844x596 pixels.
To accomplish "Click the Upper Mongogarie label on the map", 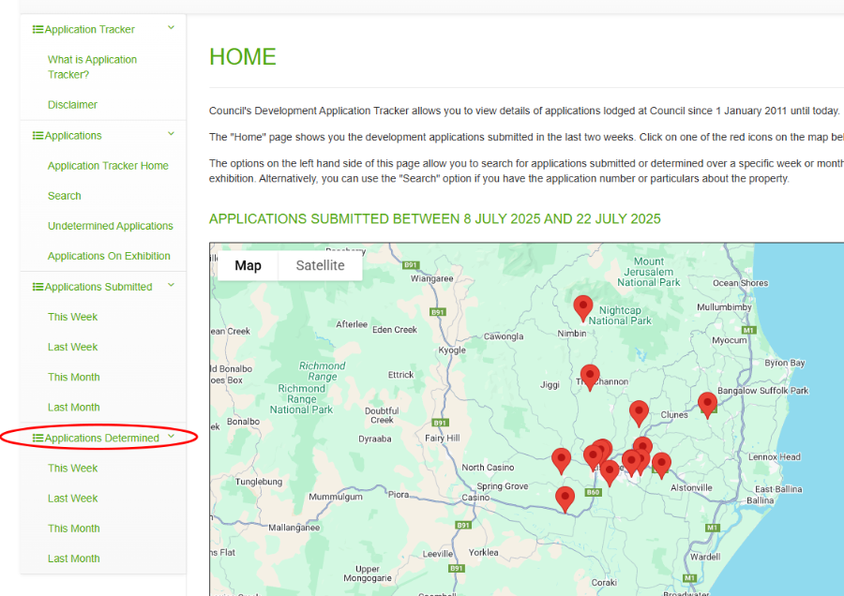I will (x=368, y=574).
